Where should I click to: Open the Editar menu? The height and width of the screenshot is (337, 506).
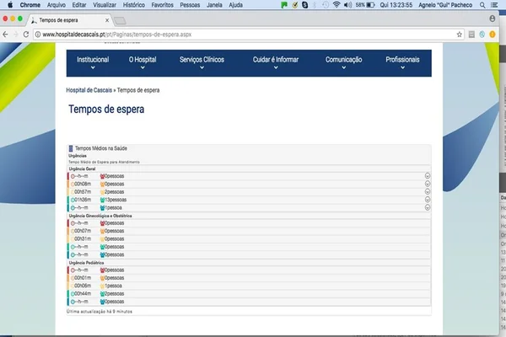[x=79, y=5]
